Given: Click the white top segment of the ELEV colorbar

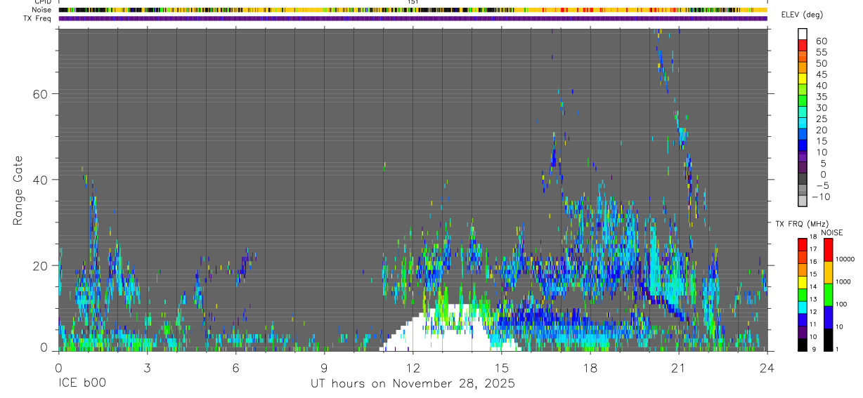Looking at the screenshot, I should 803,34.
